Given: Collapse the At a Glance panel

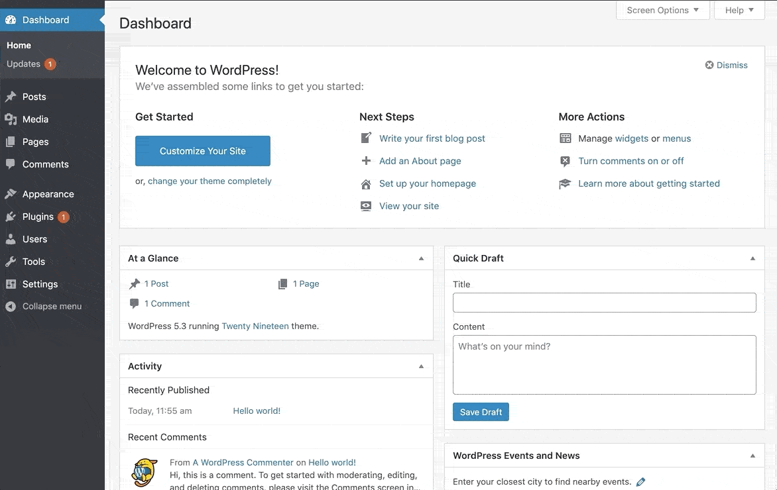Looking at the screenshot, I should [x=421, y=258].
